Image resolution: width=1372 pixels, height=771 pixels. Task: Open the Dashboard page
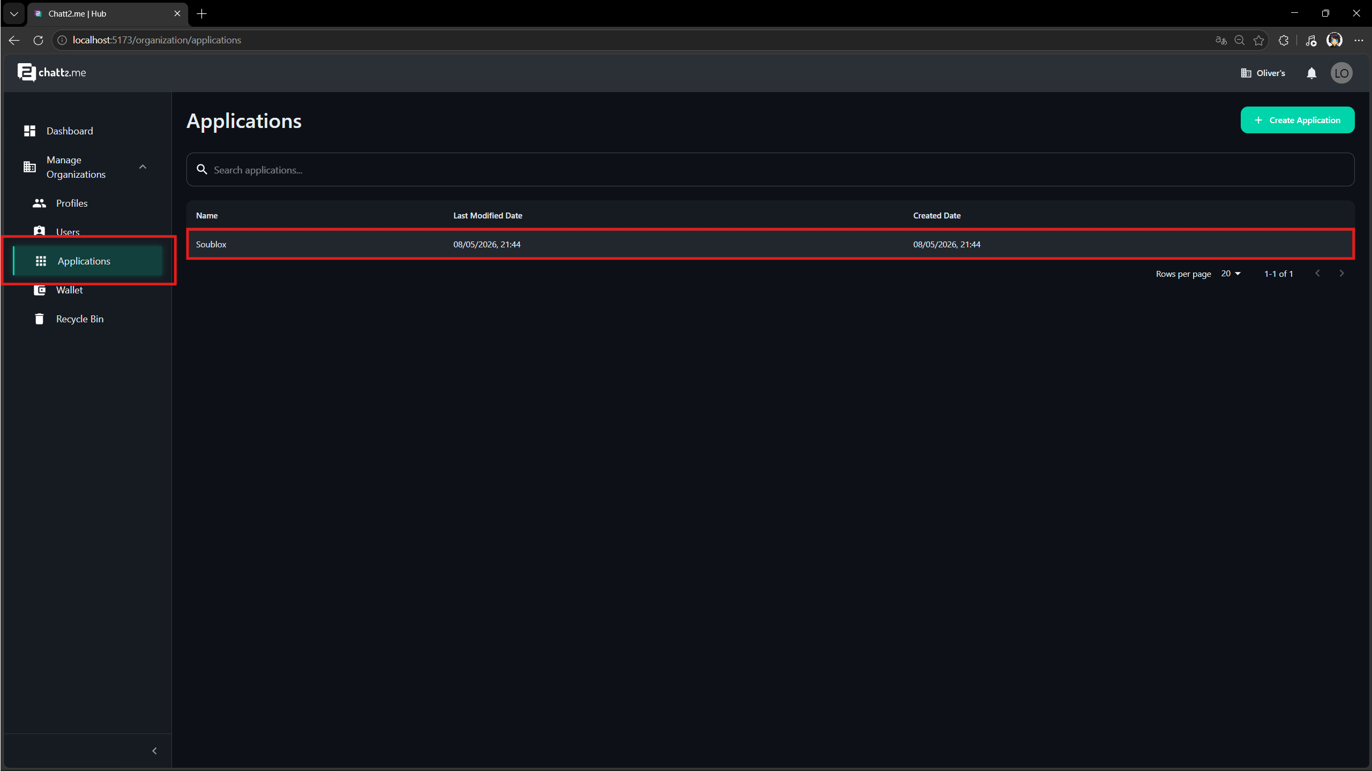coord(88,131)
